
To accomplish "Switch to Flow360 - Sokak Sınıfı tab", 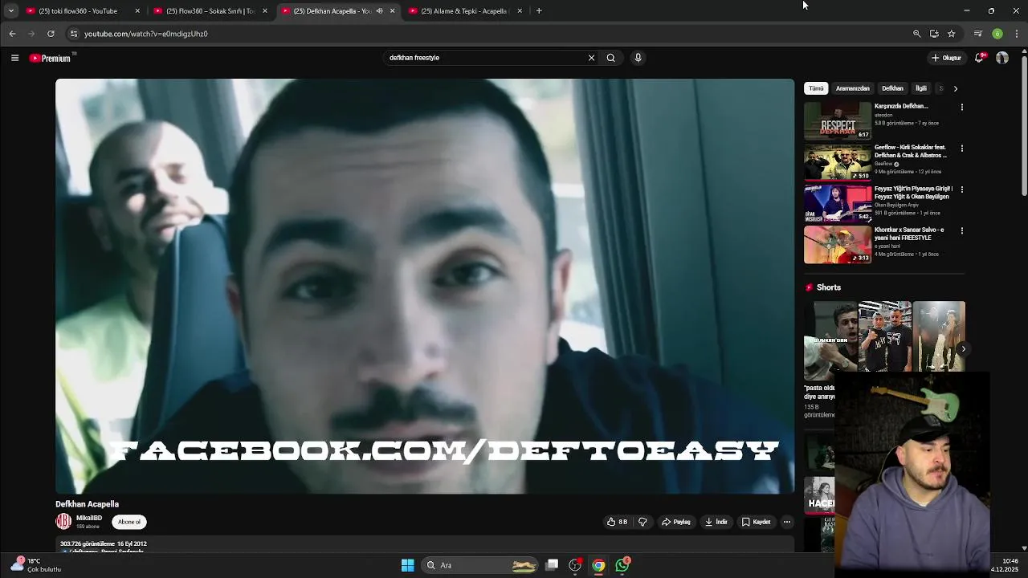I will pyautogui.click(x=210, y=11).
